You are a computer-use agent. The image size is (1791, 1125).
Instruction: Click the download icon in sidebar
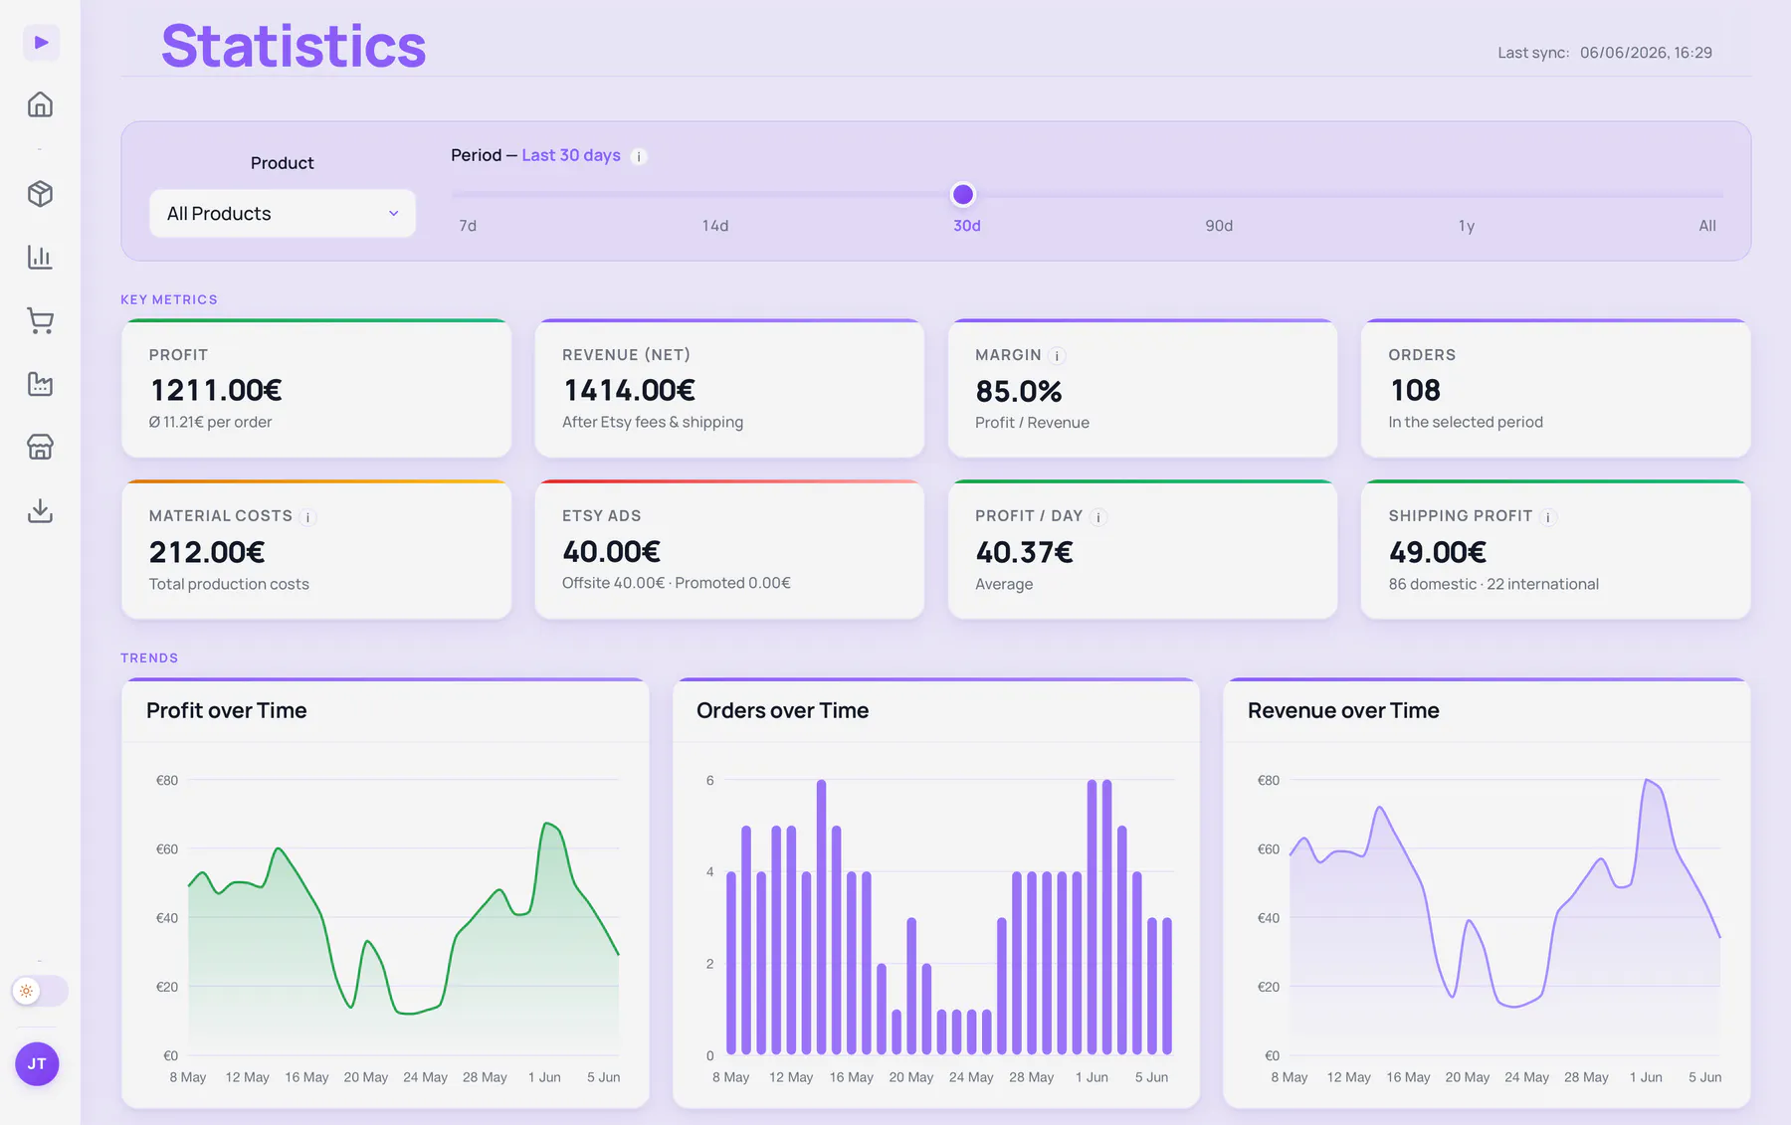point(40,510)
